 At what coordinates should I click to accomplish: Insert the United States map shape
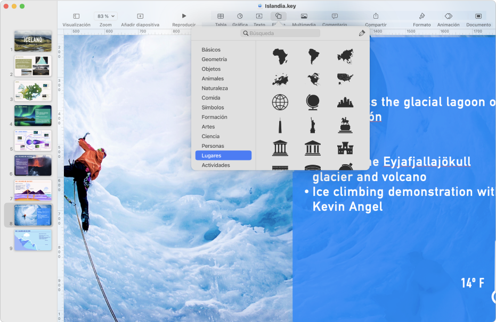pos(345,79)
